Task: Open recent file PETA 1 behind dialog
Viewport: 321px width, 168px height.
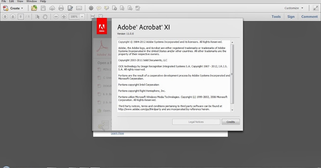Action: tap(104, 69)
